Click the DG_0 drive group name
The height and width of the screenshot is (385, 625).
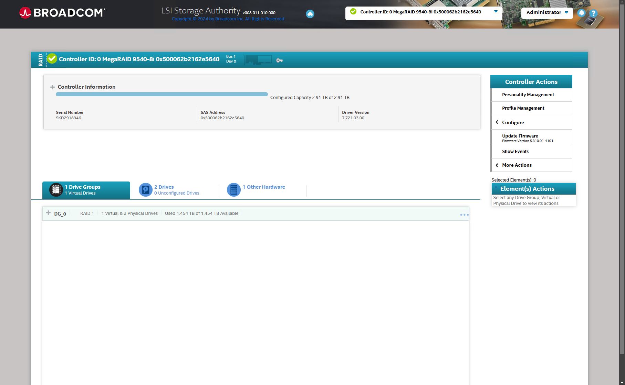click(x=60, y=214)
